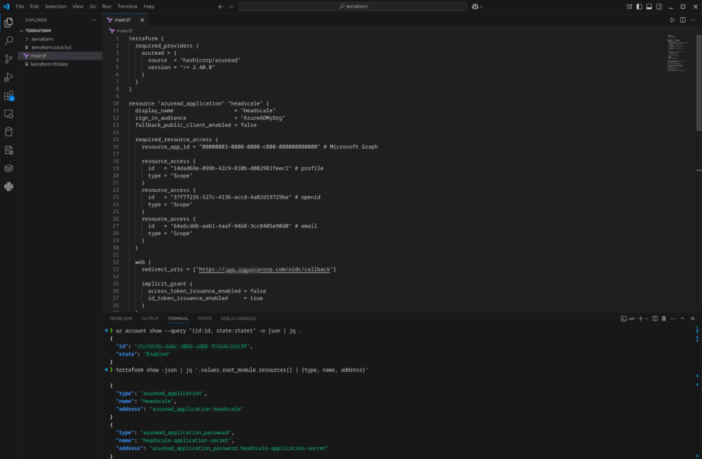Viewport: 702px width, 459px height.
Task: Close the terminal panel
Action: tap(692, 319)
